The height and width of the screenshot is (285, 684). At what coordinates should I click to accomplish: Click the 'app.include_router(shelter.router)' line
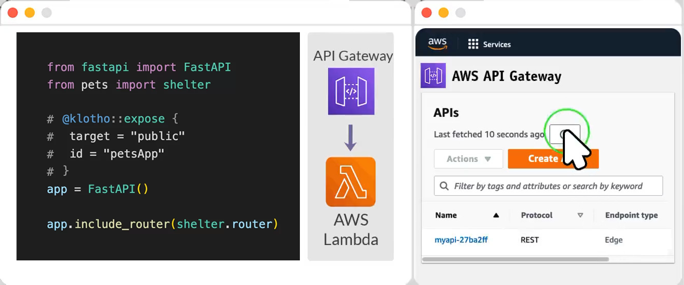(162, 224)
